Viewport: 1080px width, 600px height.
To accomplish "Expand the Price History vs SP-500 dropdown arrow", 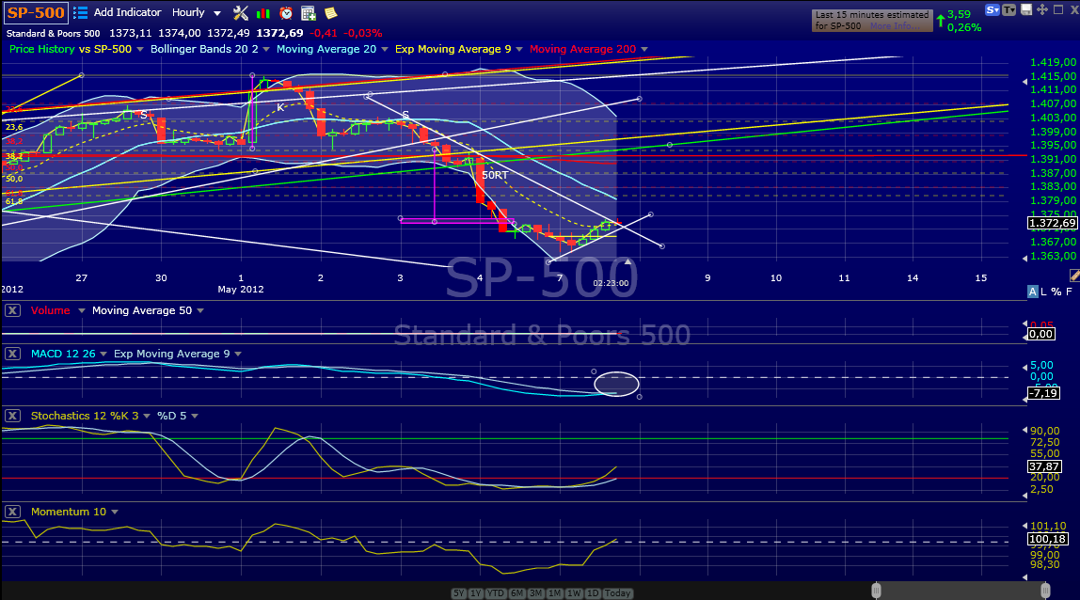I will pyautogui.click(x=140, y=49).
